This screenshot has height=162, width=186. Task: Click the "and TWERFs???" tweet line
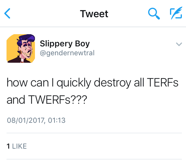coord(46,100)
